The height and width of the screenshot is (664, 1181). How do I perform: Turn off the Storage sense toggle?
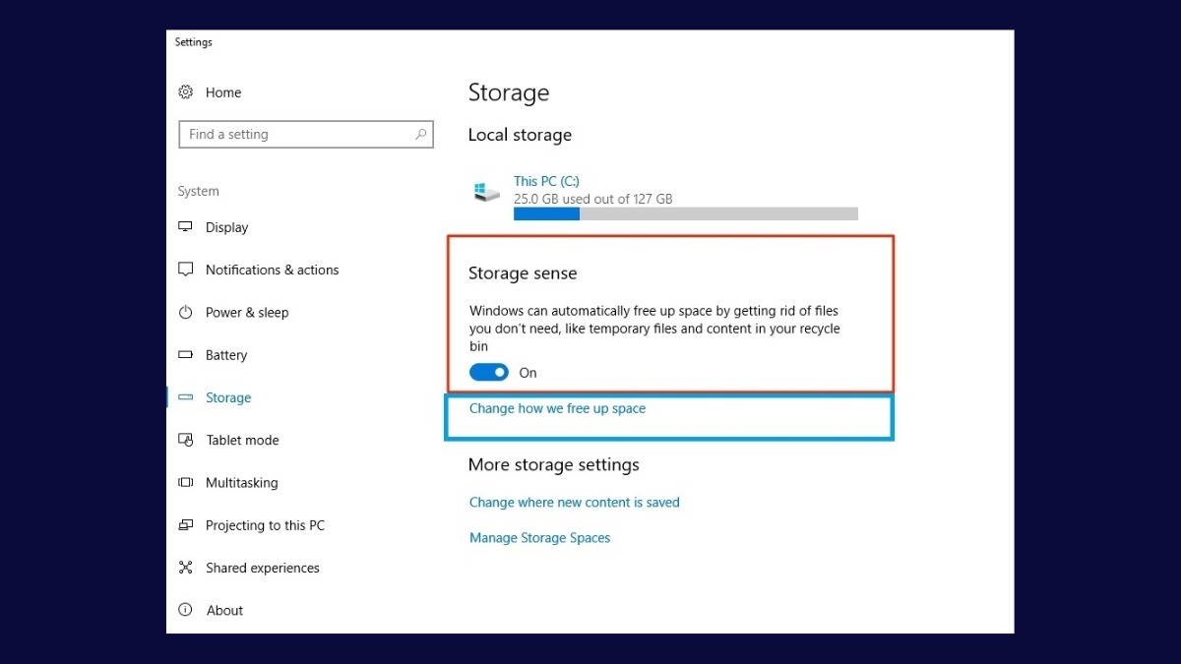pyautogui.click(x=489, y=372)
